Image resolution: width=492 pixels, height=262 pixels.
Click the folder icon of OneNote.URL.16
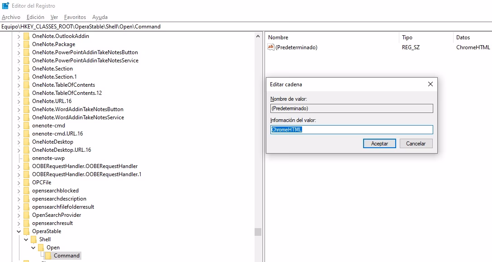pos(26,101)
